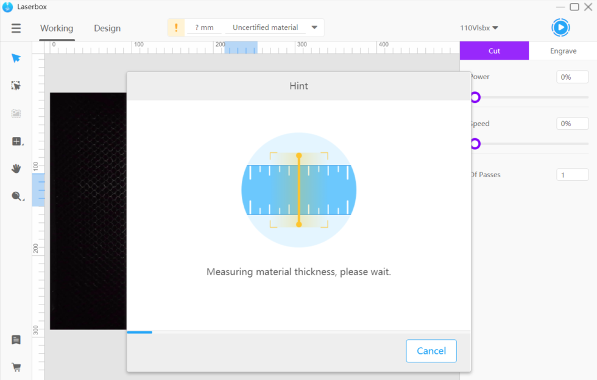
Task: Click the number of passes field
Action: tap(572, 175)
